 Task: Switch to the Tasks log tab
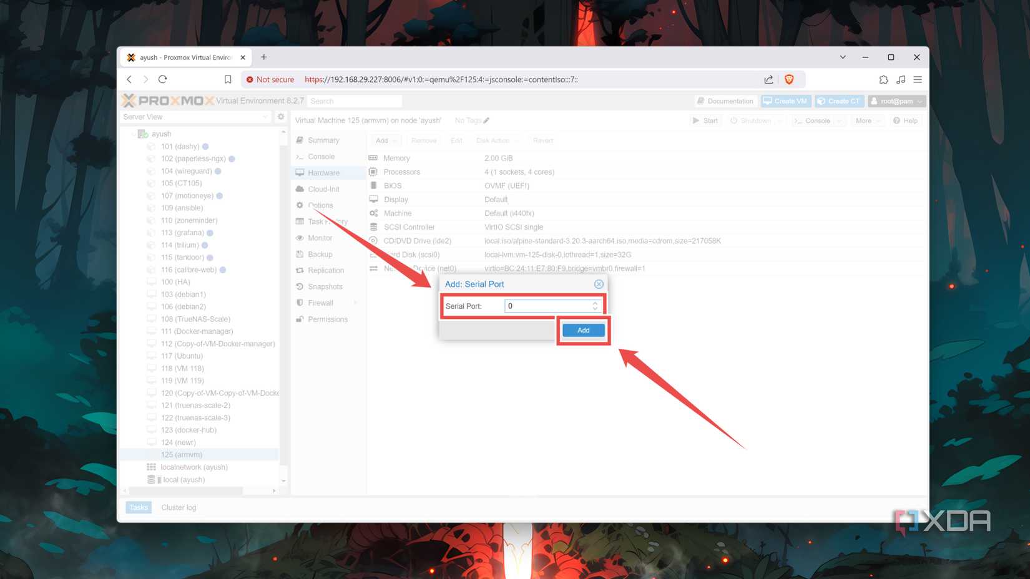point(139,507)
